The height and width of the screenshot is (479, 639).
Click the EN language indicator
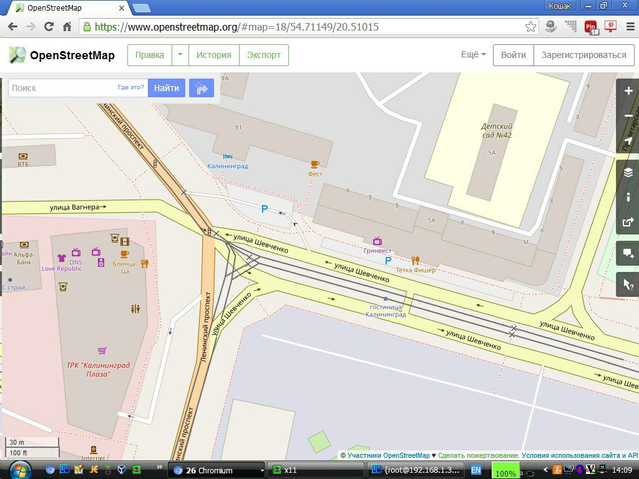[x=476, y=470]
